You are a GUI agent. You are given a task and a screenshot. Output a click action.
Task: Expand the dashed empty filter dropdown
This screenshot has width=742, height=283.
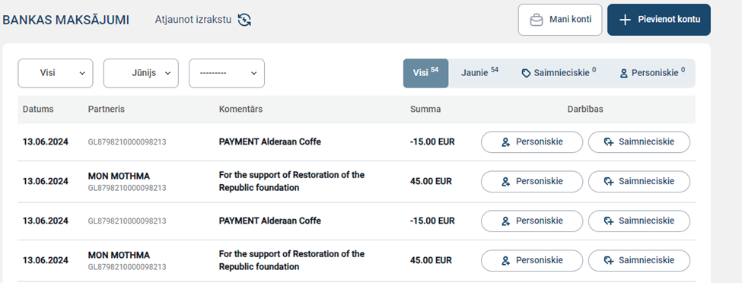tap(227, 73)
